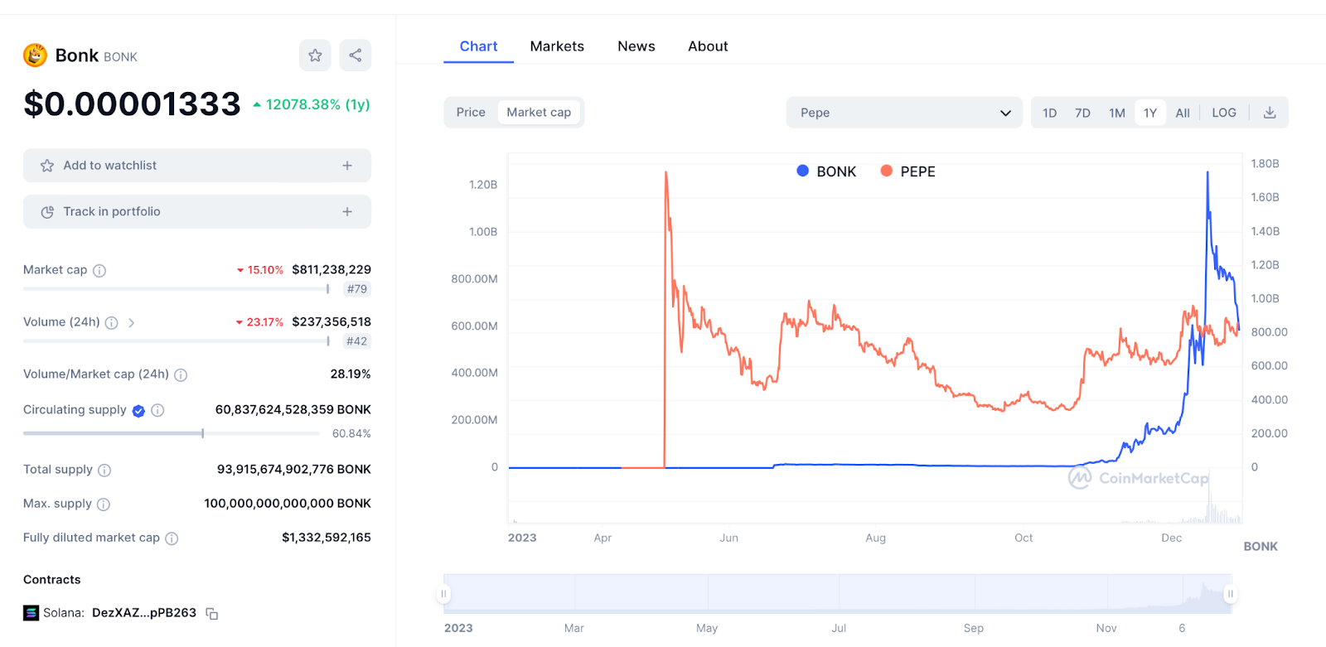Click the 12078.38% (1y) change indicator
The width and height of the screenshot is (1326, 647).
[x=312, y=104]
